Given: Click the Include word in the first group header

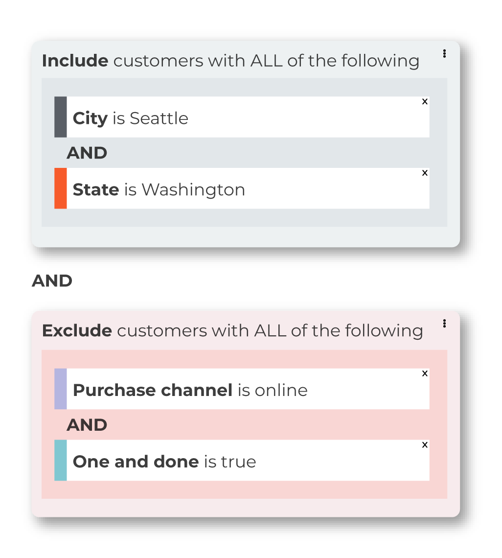Looking at the screenshot, I should [x=75, y=61].
